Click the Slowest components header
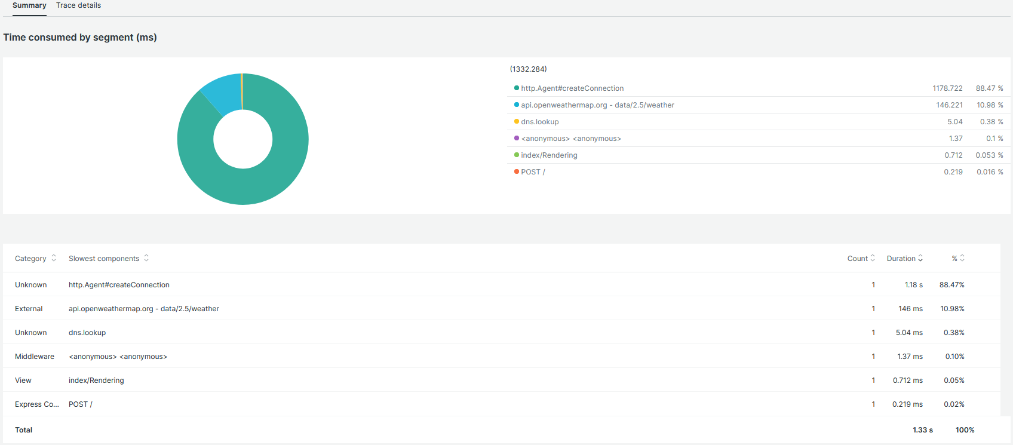The height and width of the screenshot is (445, 1013). tap(104, 259)
